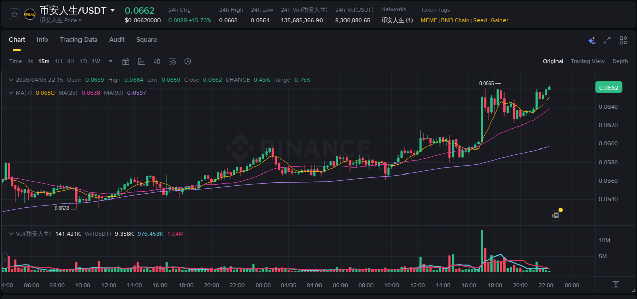The image size is (637, 299).
Task: Click the BNB Chain tag link
Action: coord(455,20)
